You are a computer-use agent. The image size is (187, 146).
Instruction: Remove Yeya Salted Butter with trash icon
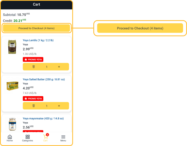click(x=34, y=106)
